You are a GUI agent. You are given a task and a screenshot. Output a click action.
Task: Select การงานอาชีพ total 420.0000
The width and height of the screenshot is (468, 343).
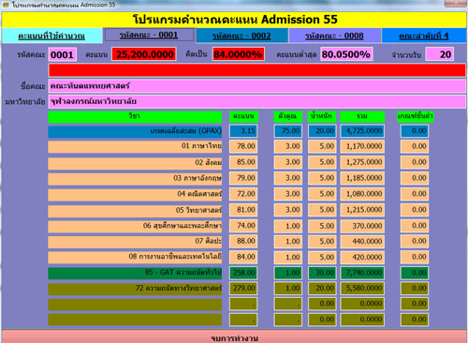(x=362, y=257)
